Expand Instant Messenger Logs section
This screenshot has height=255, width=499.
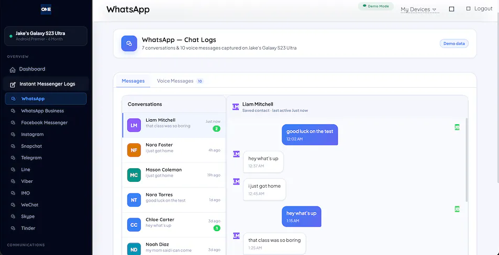coord(46,84)
